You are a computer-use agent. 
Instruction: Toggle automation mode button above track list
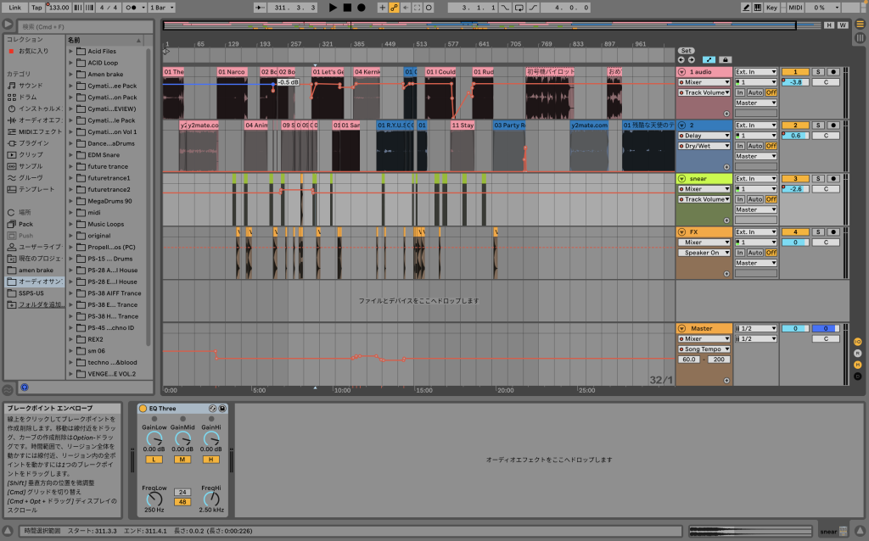[709, 60]
